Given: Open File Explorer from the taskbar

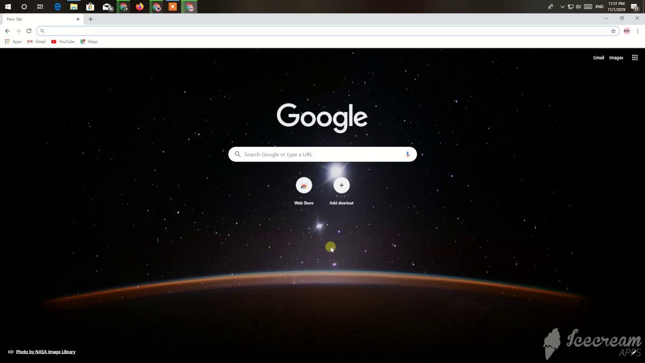Looking at the screenshot, I should [x=74, y=7].
